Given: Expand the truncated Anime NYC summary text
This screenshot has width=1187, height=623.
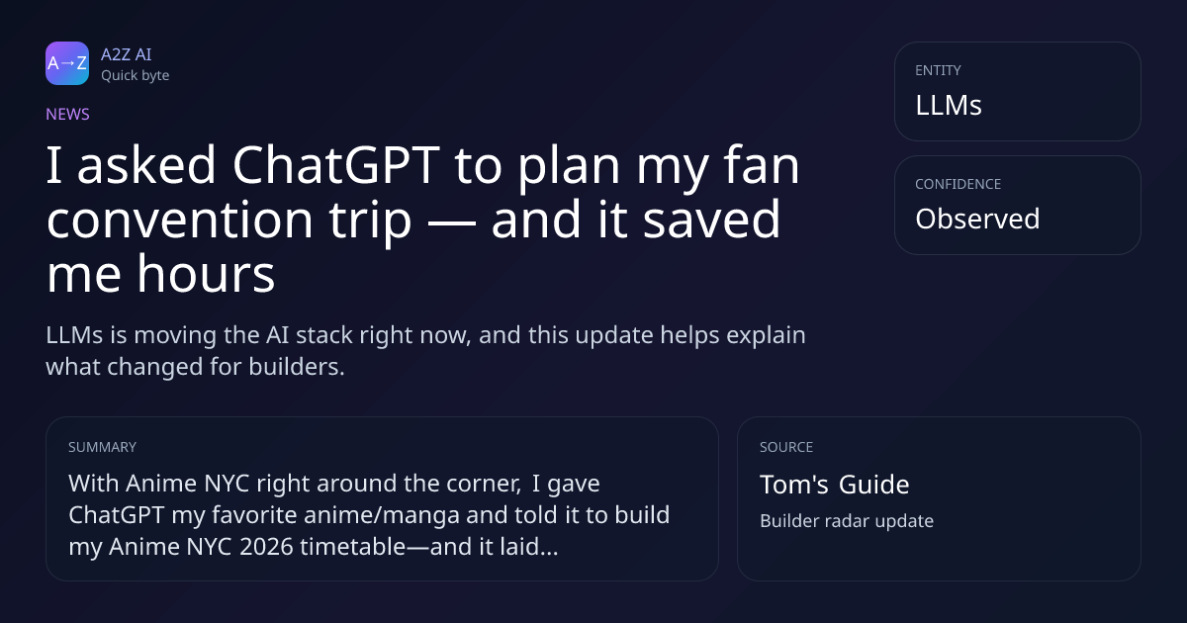Looking at the screenshot, I should (x=369, y=515).
